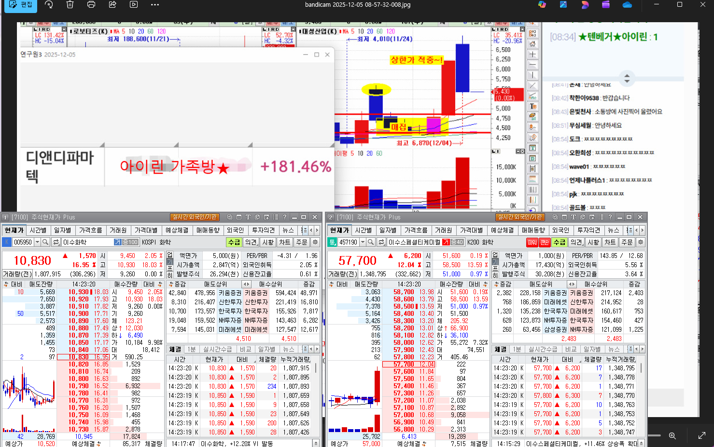Click the zoom-in magnifier at bottom right
The image size is (714, 447).
[672, 435]
